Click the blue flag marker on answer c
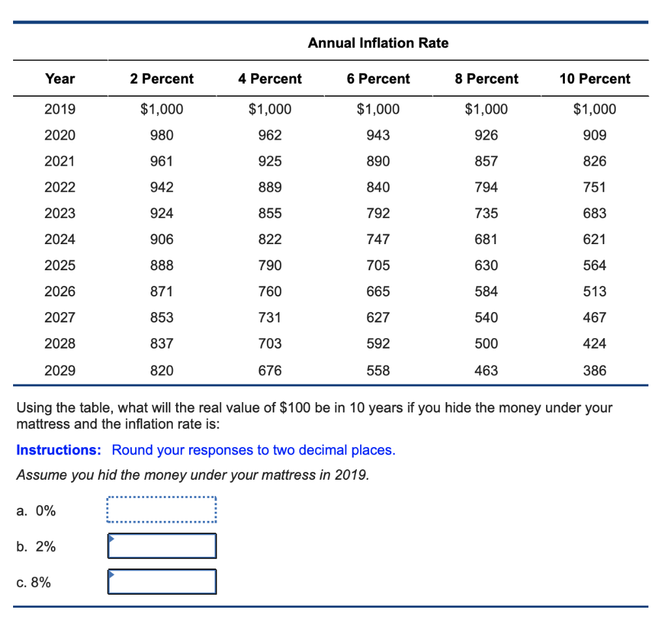The height and width of the screenshot is (624, 668). point(111,574)
